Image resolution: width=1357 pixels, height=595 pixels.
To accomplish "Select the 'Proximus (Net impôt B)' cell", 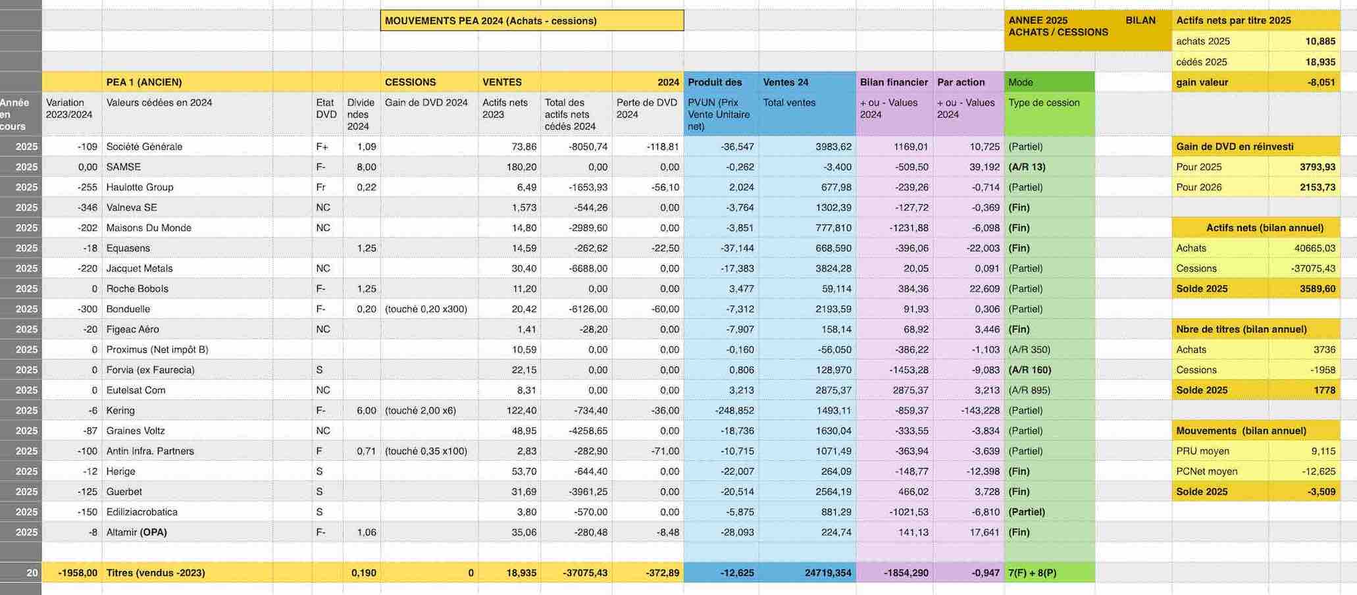I will coord(188,350).
